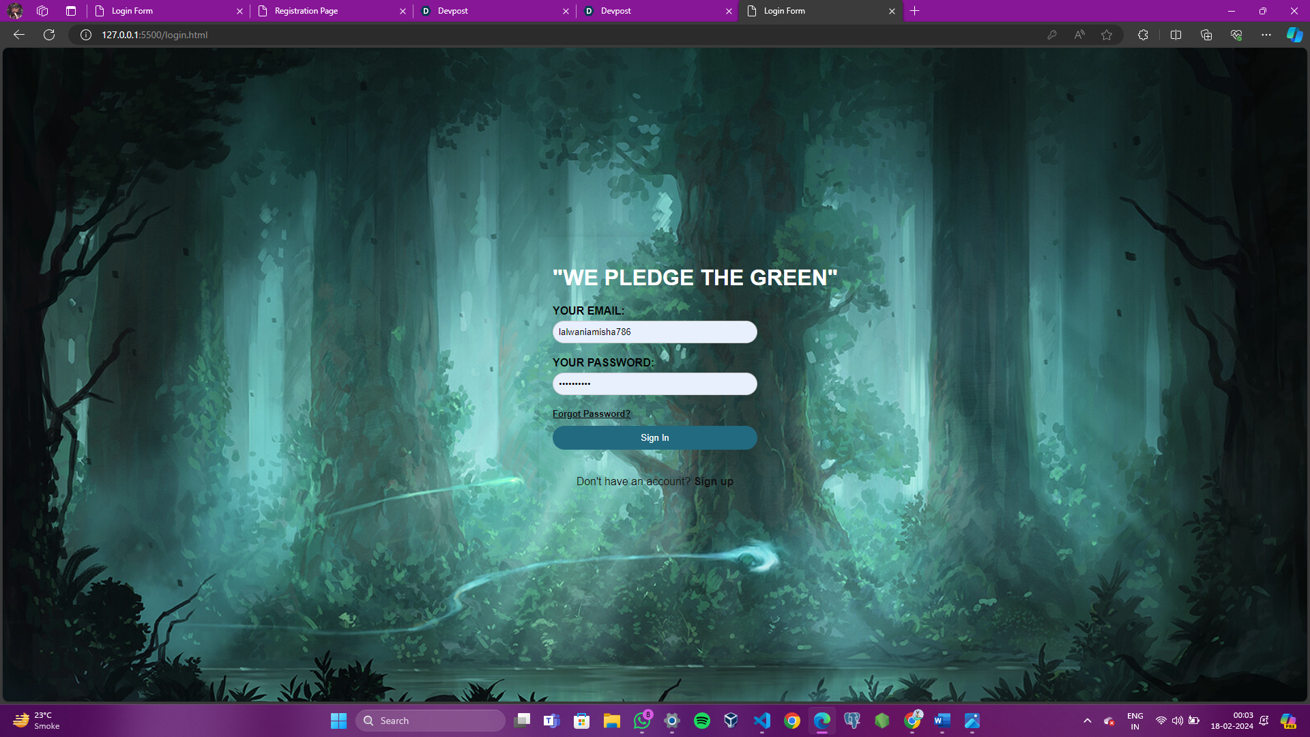Click the Sign up link
The width and height of the screenshot is (1310, 737).
[714, 482]
